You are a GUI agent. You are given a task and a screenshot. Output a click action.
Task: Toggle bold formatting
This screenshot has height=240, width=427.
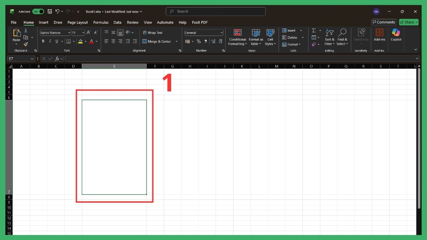pos(43,41)
